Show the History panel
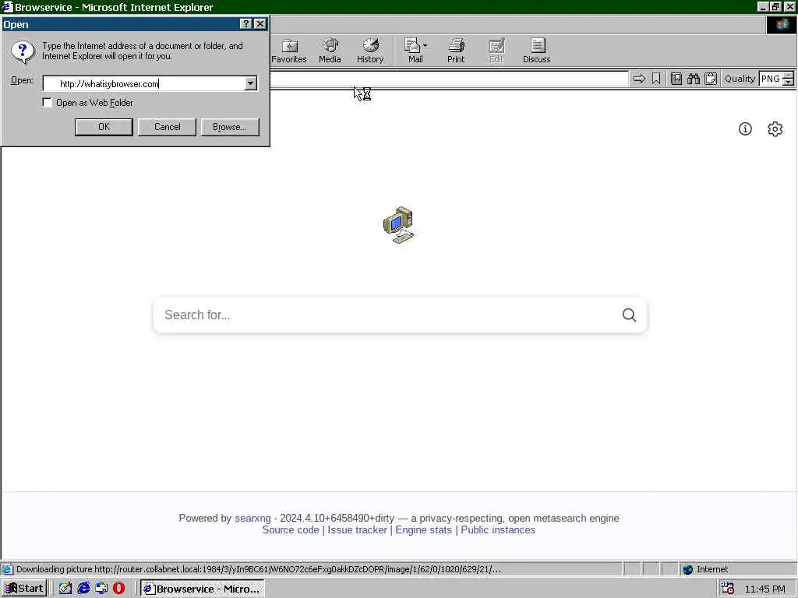This screenshot has width=798, height=598. 370,51
